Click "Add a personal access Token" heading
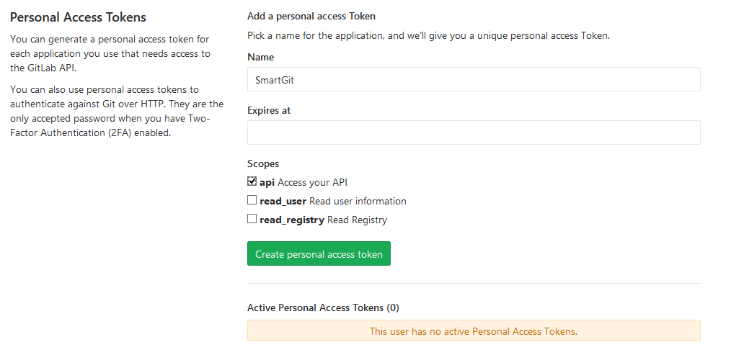This screenshot has width=749, height=360. pyautogui.click(x=311, y=16)
